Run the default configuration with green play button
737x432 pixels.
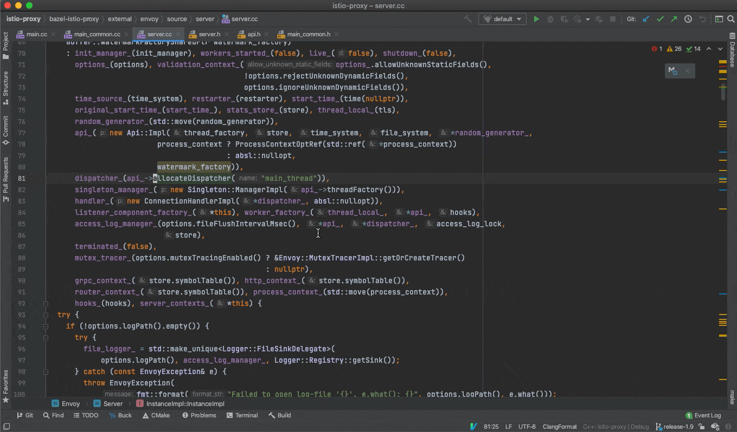536,19
